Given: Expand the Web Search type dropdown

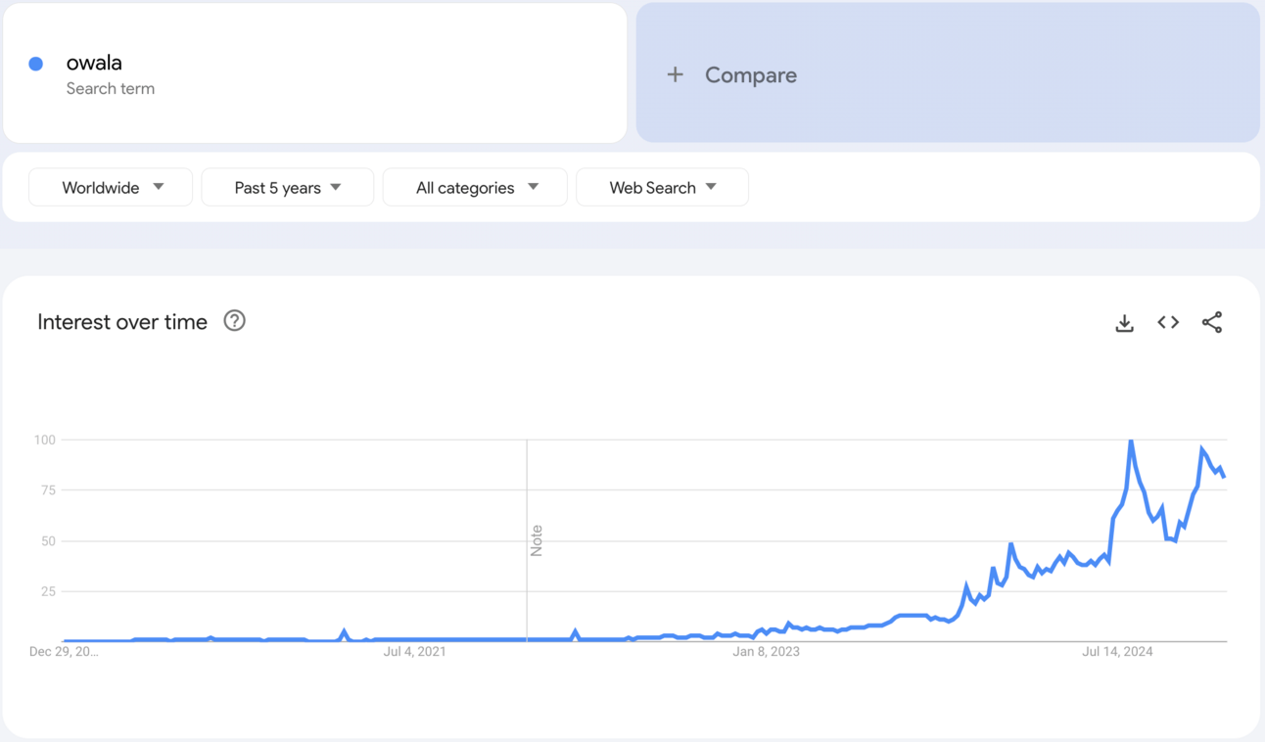Looking at the screenshot, I should point(662,187).
